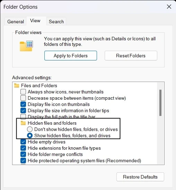The width and height of the screenshot is (176, 190).
Task: Disable Hide folder merge conflicts
Action: point(23,154)
